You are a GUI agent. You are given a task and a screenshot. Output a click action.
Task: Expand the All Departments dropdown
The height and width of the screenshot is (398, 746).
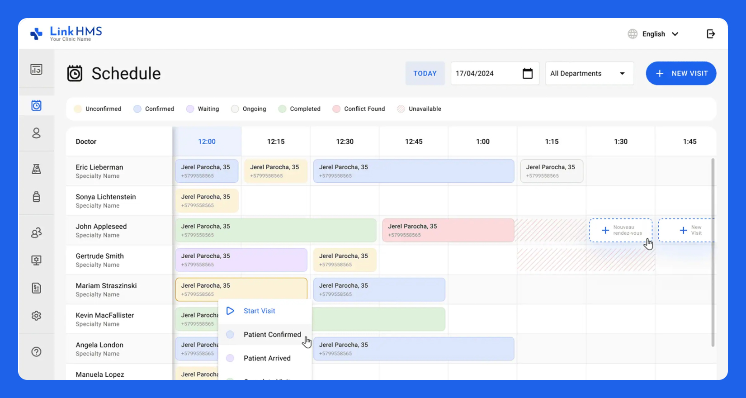click(x=589, y=73)
